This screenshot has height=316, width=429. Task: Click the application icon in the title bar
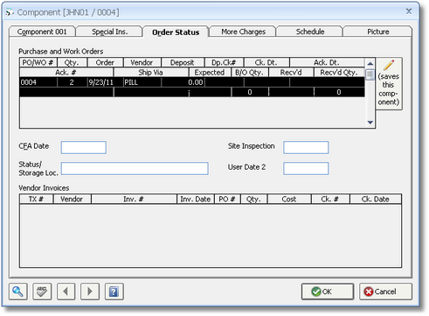pyautogui.click(x=10, y=12)
